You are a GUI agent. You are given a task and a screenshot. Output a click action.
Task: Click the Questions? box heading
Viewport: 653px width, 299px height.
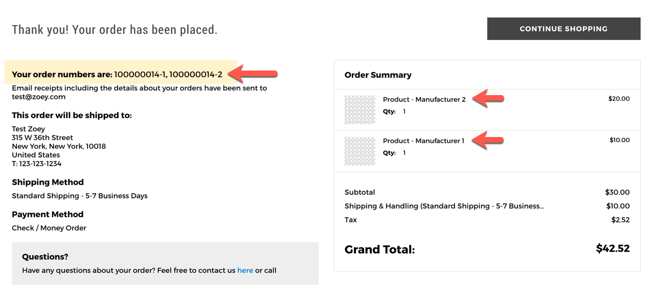pyautogui.click(x=45, y=257)
